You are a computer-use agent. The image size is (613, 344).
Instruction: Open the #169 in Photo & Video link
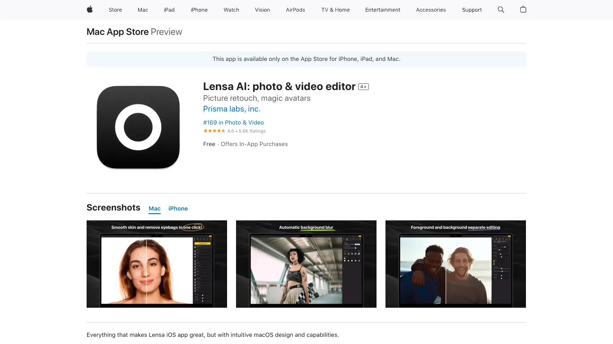233,122
